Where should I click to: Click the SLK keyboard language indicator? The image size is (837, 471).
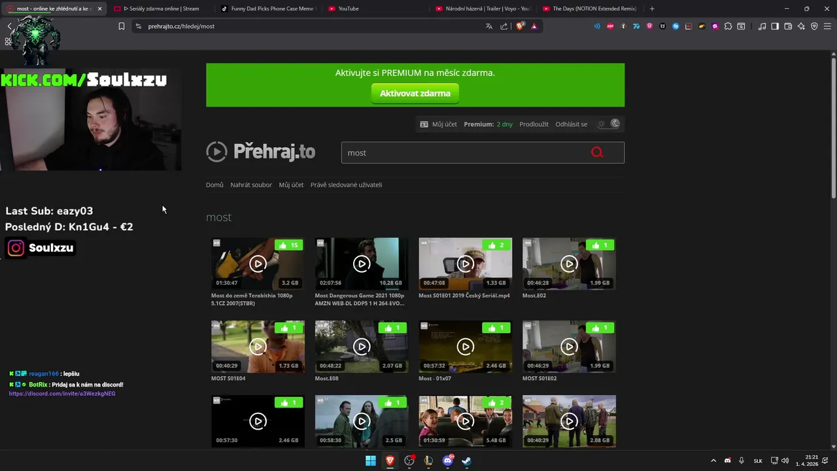tap(758, 461)
